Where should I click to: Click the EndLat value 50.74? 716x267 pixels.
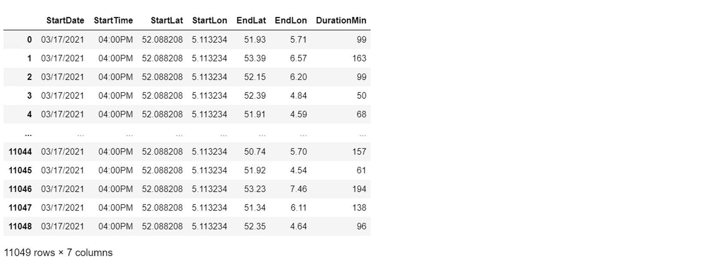point(255,152)
